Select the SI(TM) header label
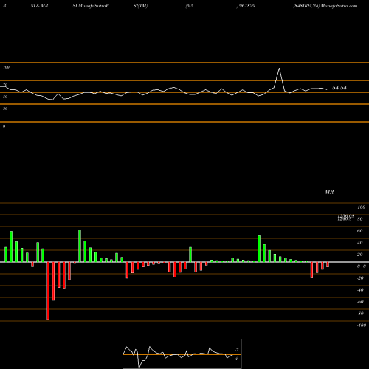This screenshot has height=369, width=369. pyautogui.click(x=140, y=6)
